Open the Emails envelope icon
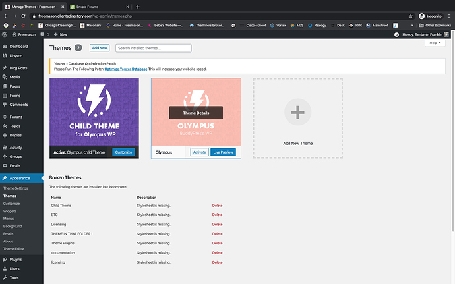 pyautogui.click(x=5, y=166)
